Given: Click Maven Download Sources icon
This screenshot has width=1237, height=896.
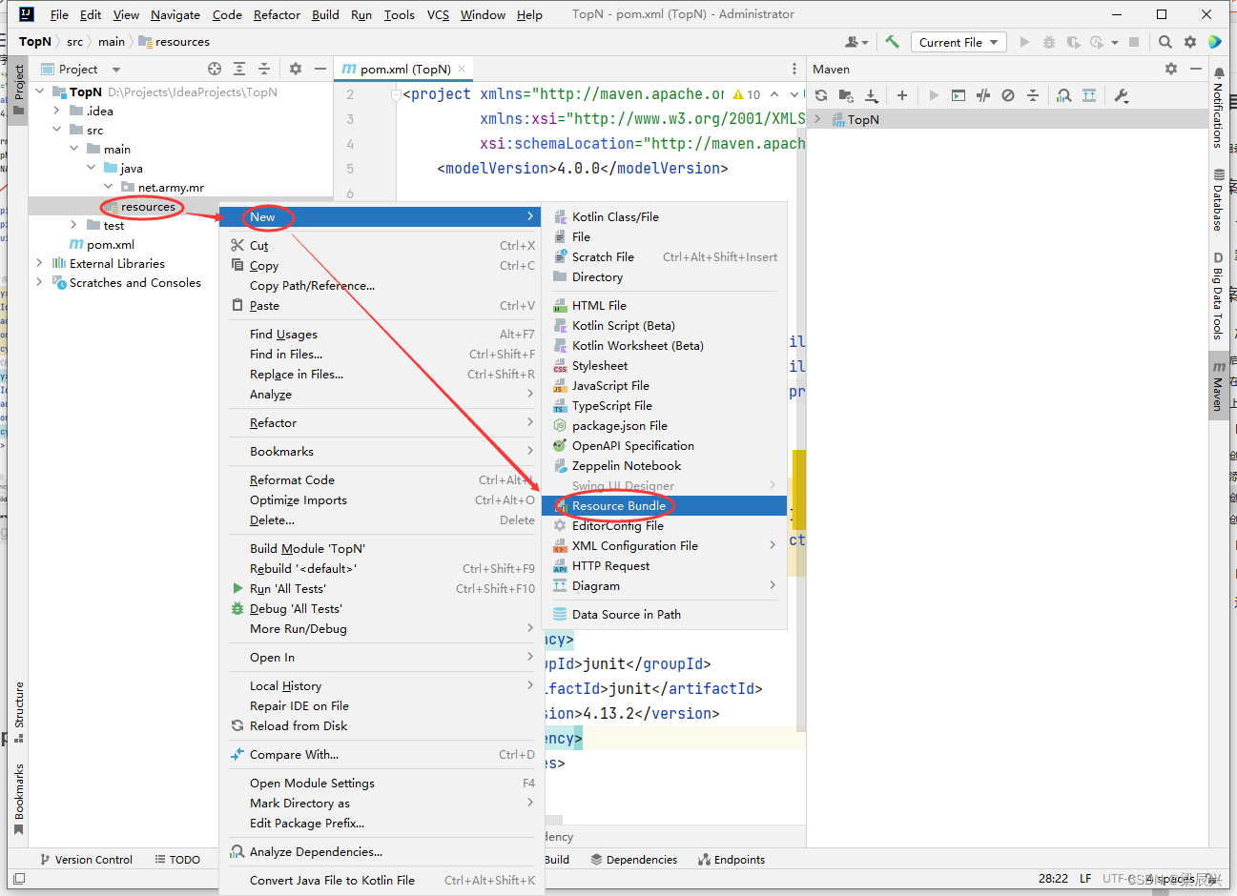Looking at the screenshot, I should click(x=872, y=95).
